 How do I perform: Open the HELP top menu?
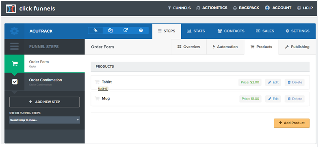(x=305, y=8)
